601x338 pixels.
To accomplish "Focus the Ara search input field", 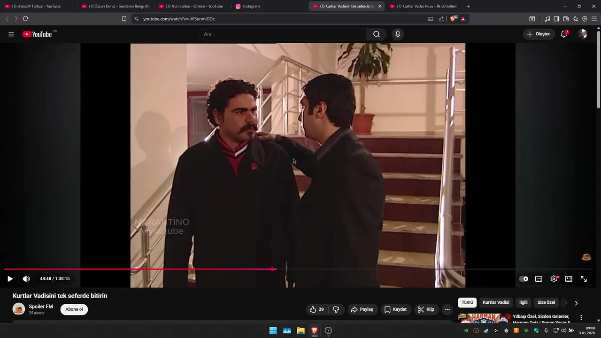I will pyautogui.click(x=283, y=34).
